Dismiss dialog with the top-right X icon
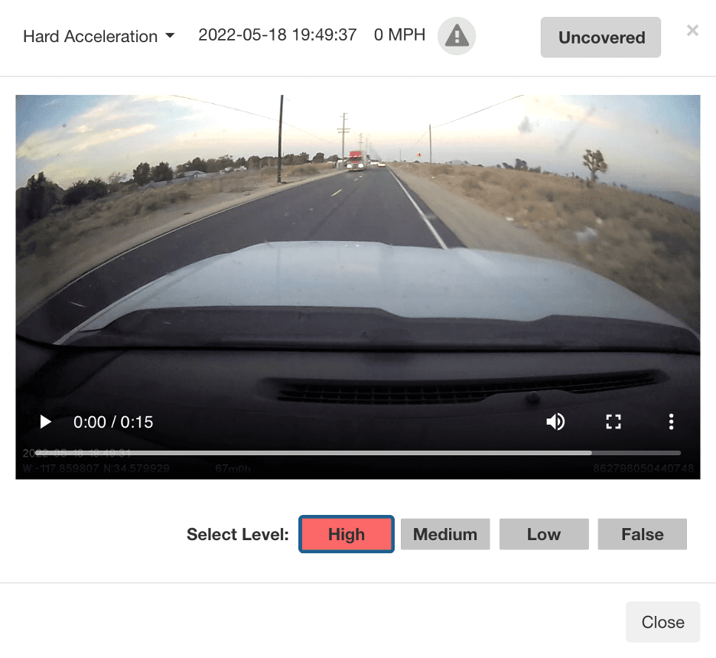The image size is (716, 658). (x=692, y=31)
